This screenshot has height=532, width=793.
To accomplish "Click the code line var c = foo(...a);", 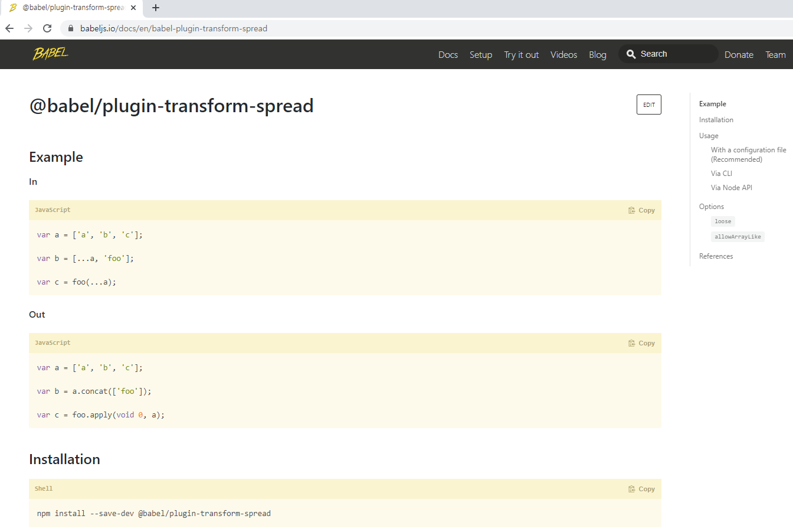I will point(77,282).
